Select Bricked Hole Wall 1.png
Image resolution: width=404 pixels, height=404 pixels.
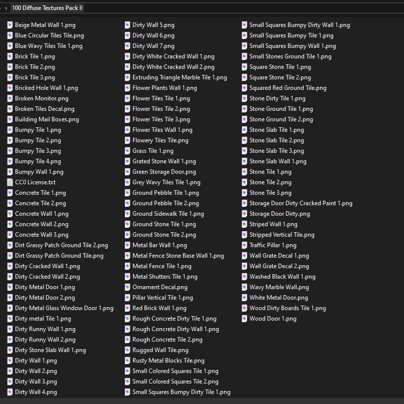[46, 88]
